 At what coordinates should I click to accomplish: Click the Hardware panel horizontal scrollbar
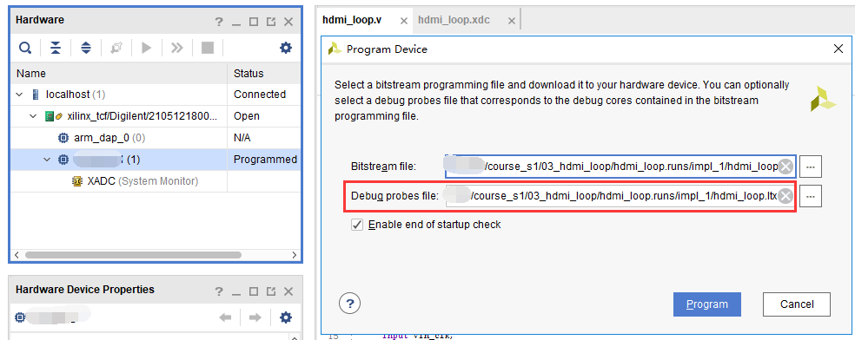coord(133,255)
